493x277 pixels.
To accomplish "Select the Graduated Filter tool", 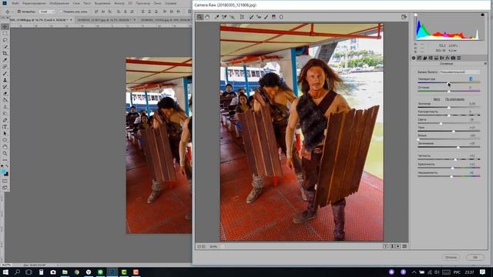I will (273, 17).
